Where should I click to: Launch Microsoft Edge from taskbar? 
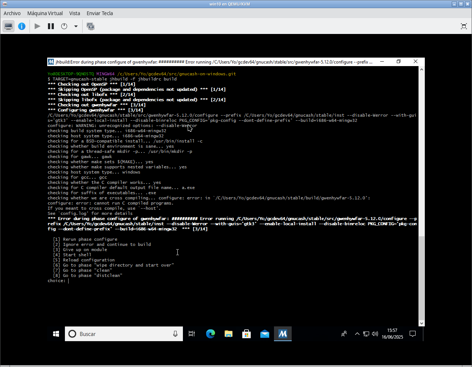pos(210,334)
